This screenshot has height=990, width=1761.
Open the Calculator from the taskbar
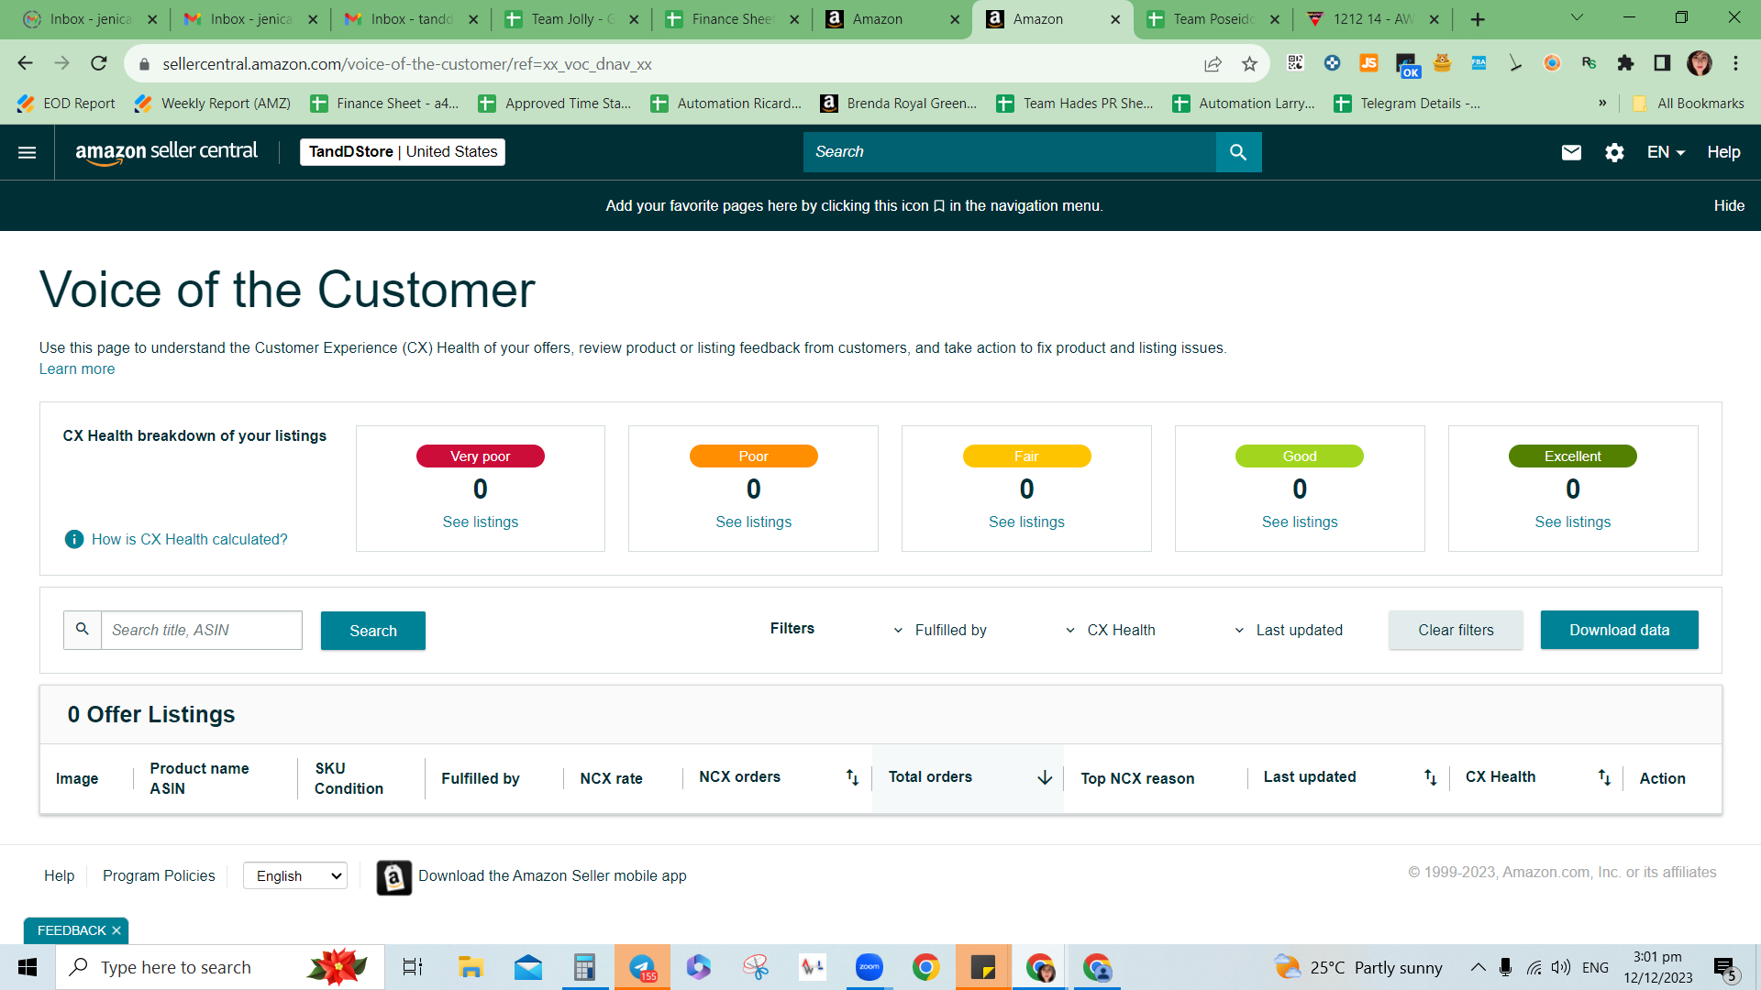click(584, 967)
